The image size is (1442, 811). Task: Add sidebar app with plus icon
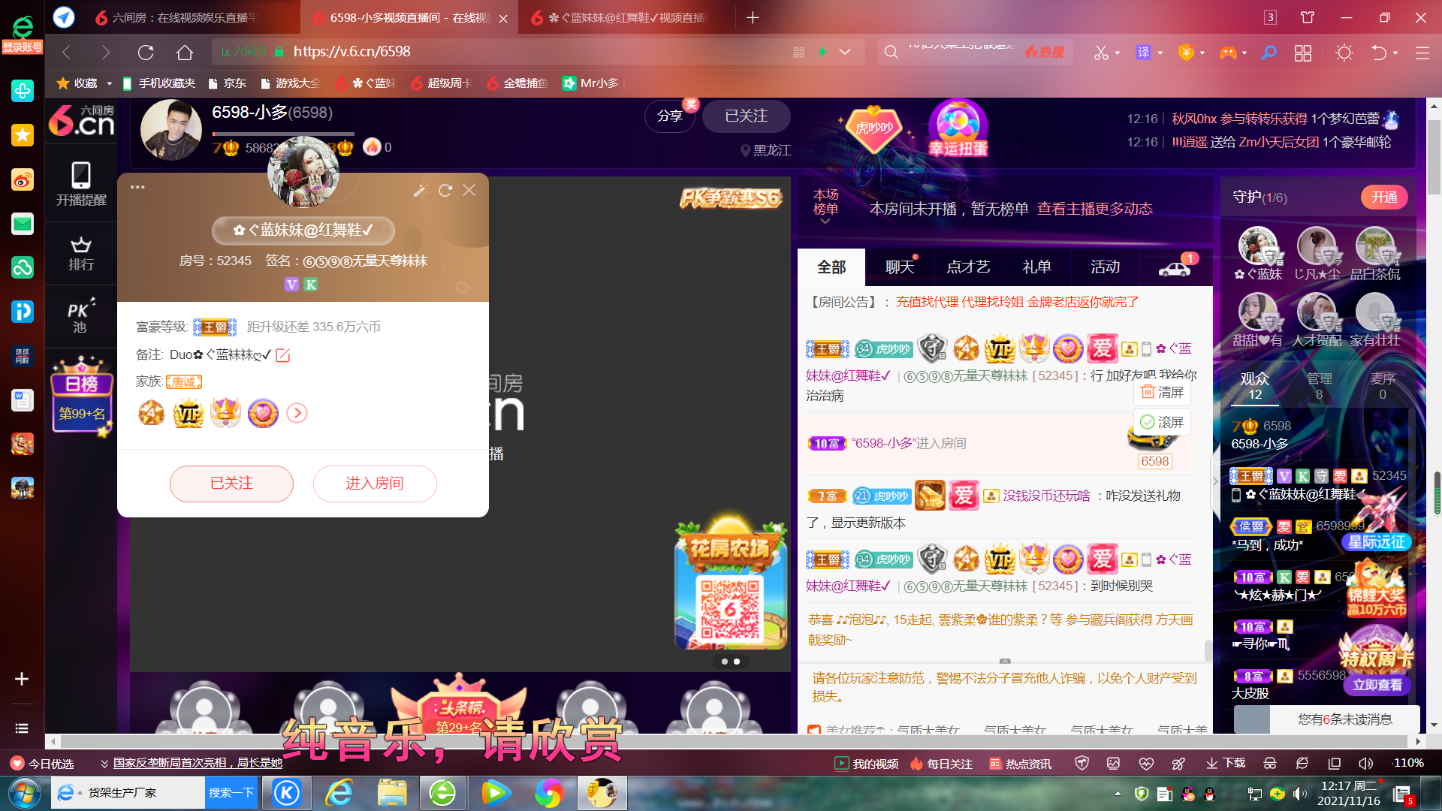[22, 679]
